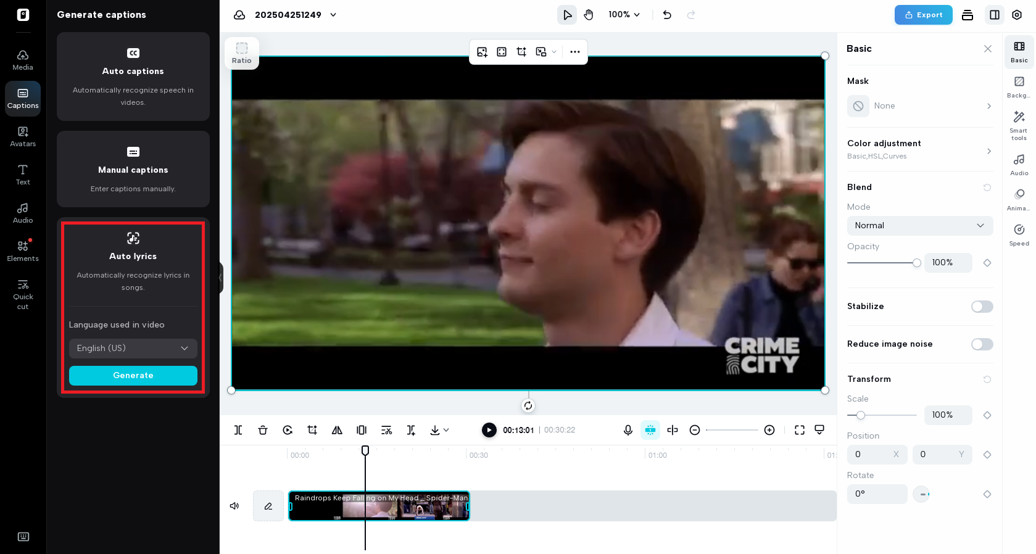Image resolution: width=1036 pixels, height=554 pixels.
Task: Click the add image icon on canvas toolbar
Action: click(x=483, y=52)
